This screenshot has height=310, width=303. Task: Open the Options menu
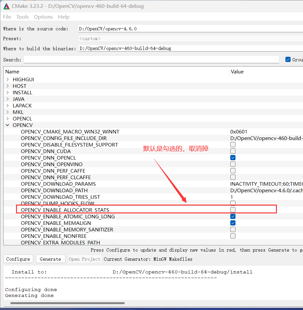pyautogui.click(x=43, y=17)
